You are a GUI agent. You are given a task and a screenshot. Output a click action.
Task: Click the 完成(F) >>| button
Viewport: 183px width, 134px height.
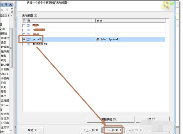[136, 130]
